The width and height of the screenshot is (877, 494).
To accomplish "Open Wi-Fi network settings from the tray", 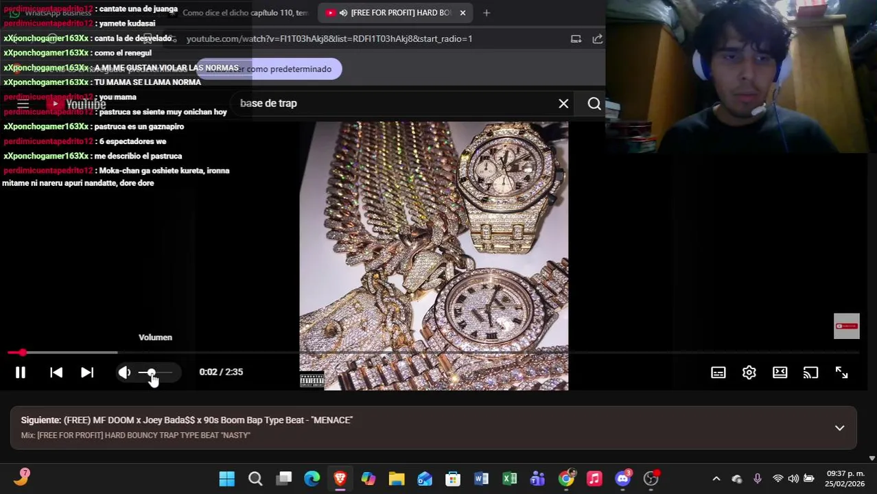I will coord(777,479).
